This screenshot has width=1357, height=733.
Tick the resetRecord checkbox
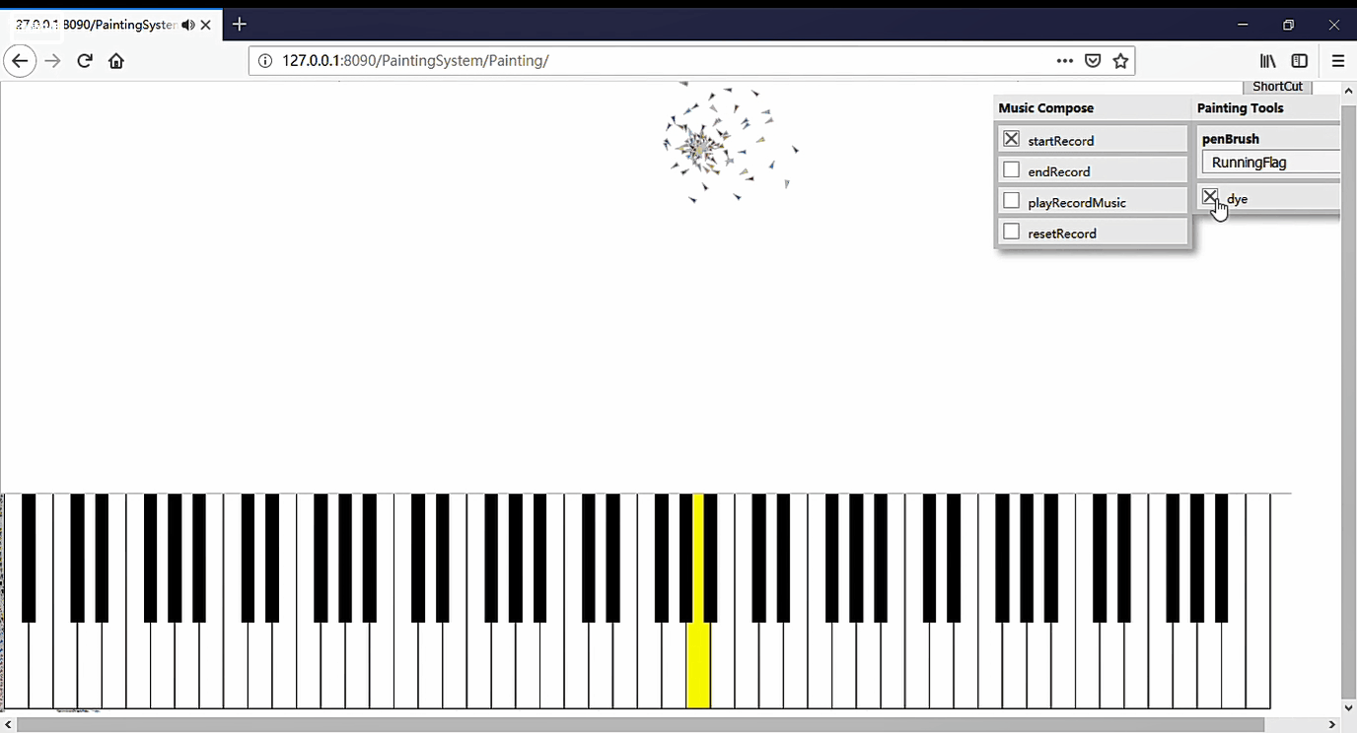coord(1011,232)
